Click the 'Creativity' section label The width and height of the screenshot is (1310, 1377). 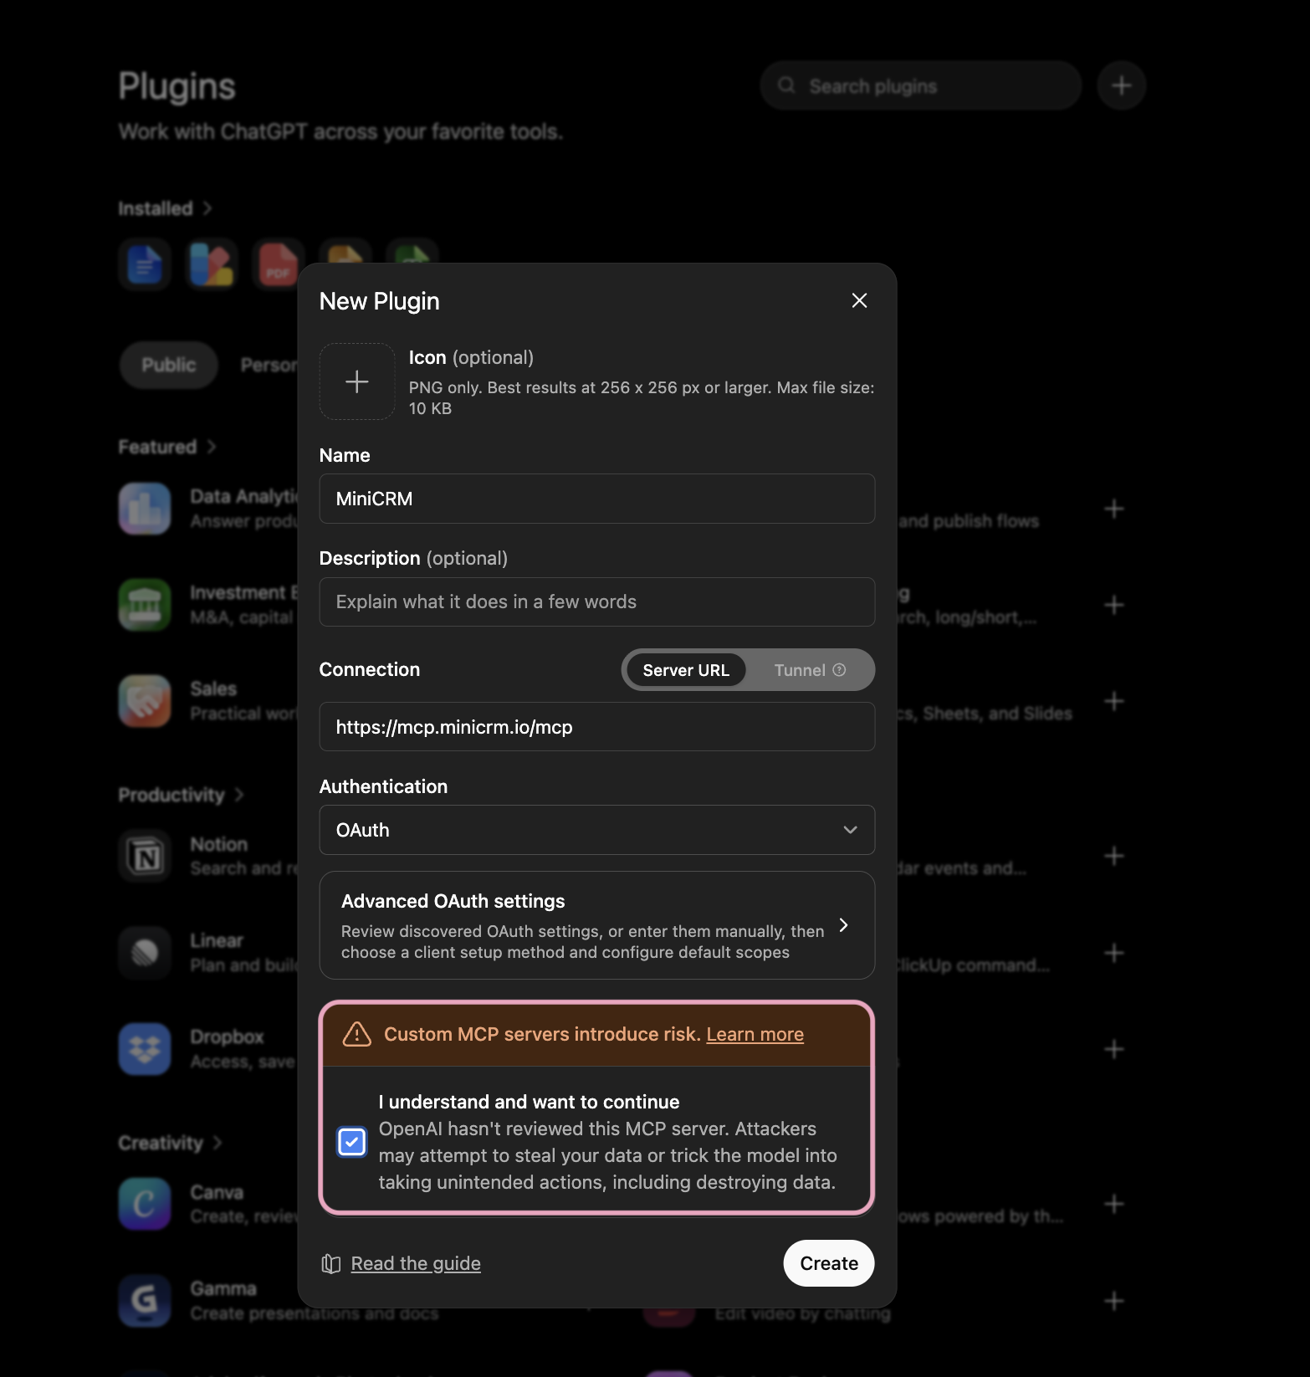[x=161, y=1143]
